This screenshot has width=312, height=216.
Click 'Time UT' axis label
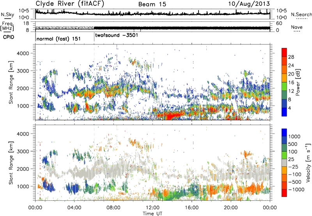[152, 214]
